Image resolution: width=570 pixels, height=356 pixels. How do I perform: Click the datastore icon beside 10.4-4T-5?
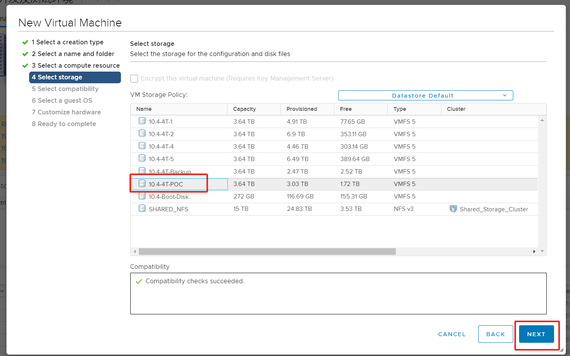pyautogui.click(x=142, y=158)
